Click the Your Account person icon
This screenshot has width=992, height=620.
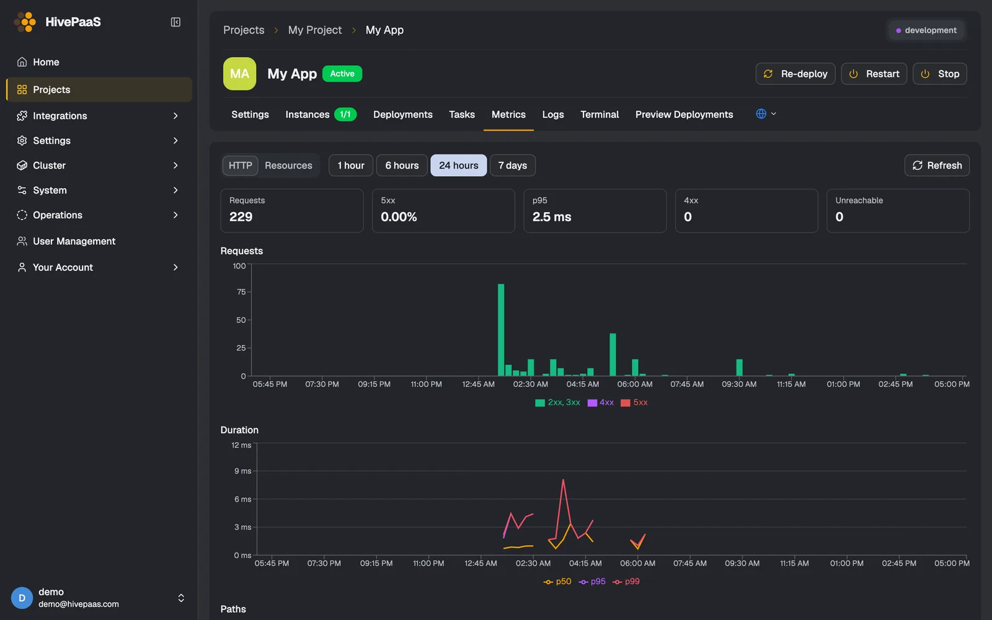[22, 267]
